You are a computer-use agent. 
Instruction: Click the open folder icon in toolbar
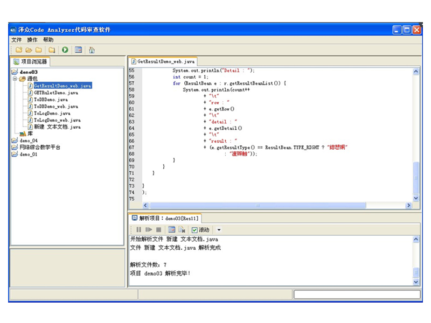pos(29,50)
